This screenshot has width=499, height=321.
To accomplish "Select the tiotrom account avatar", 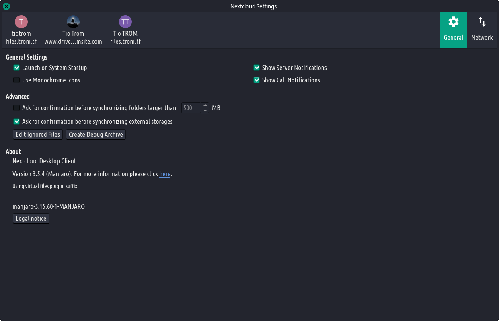I will pyautogui.click(x=21, y=22).
